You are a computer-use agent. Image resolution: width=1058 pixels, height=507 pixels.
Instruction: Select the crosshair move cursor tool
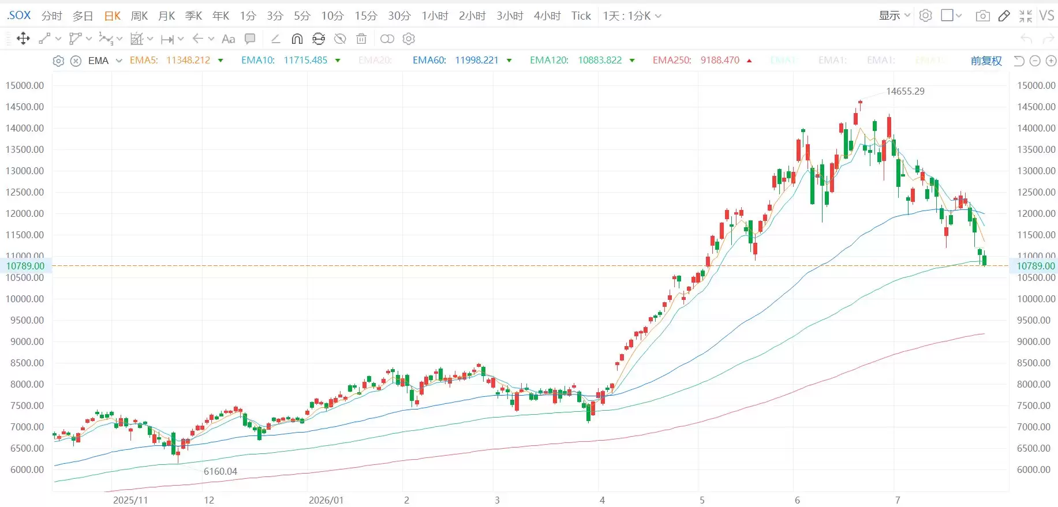point(23,39)
